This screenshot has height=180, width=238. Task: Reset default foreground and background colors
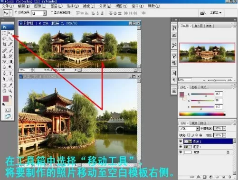tap(3, 104)
